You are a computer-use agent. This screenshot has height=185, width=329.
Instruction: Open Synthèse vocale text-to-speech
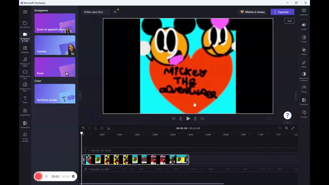click(55, 94)
